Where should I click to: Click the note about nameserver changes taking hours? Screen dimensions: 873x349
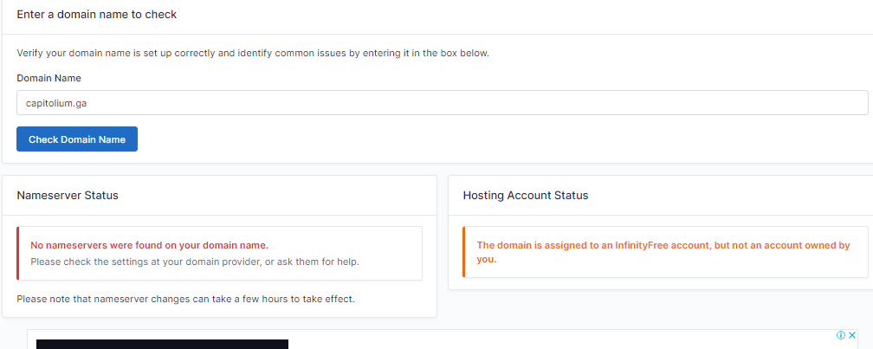[185, 300]
